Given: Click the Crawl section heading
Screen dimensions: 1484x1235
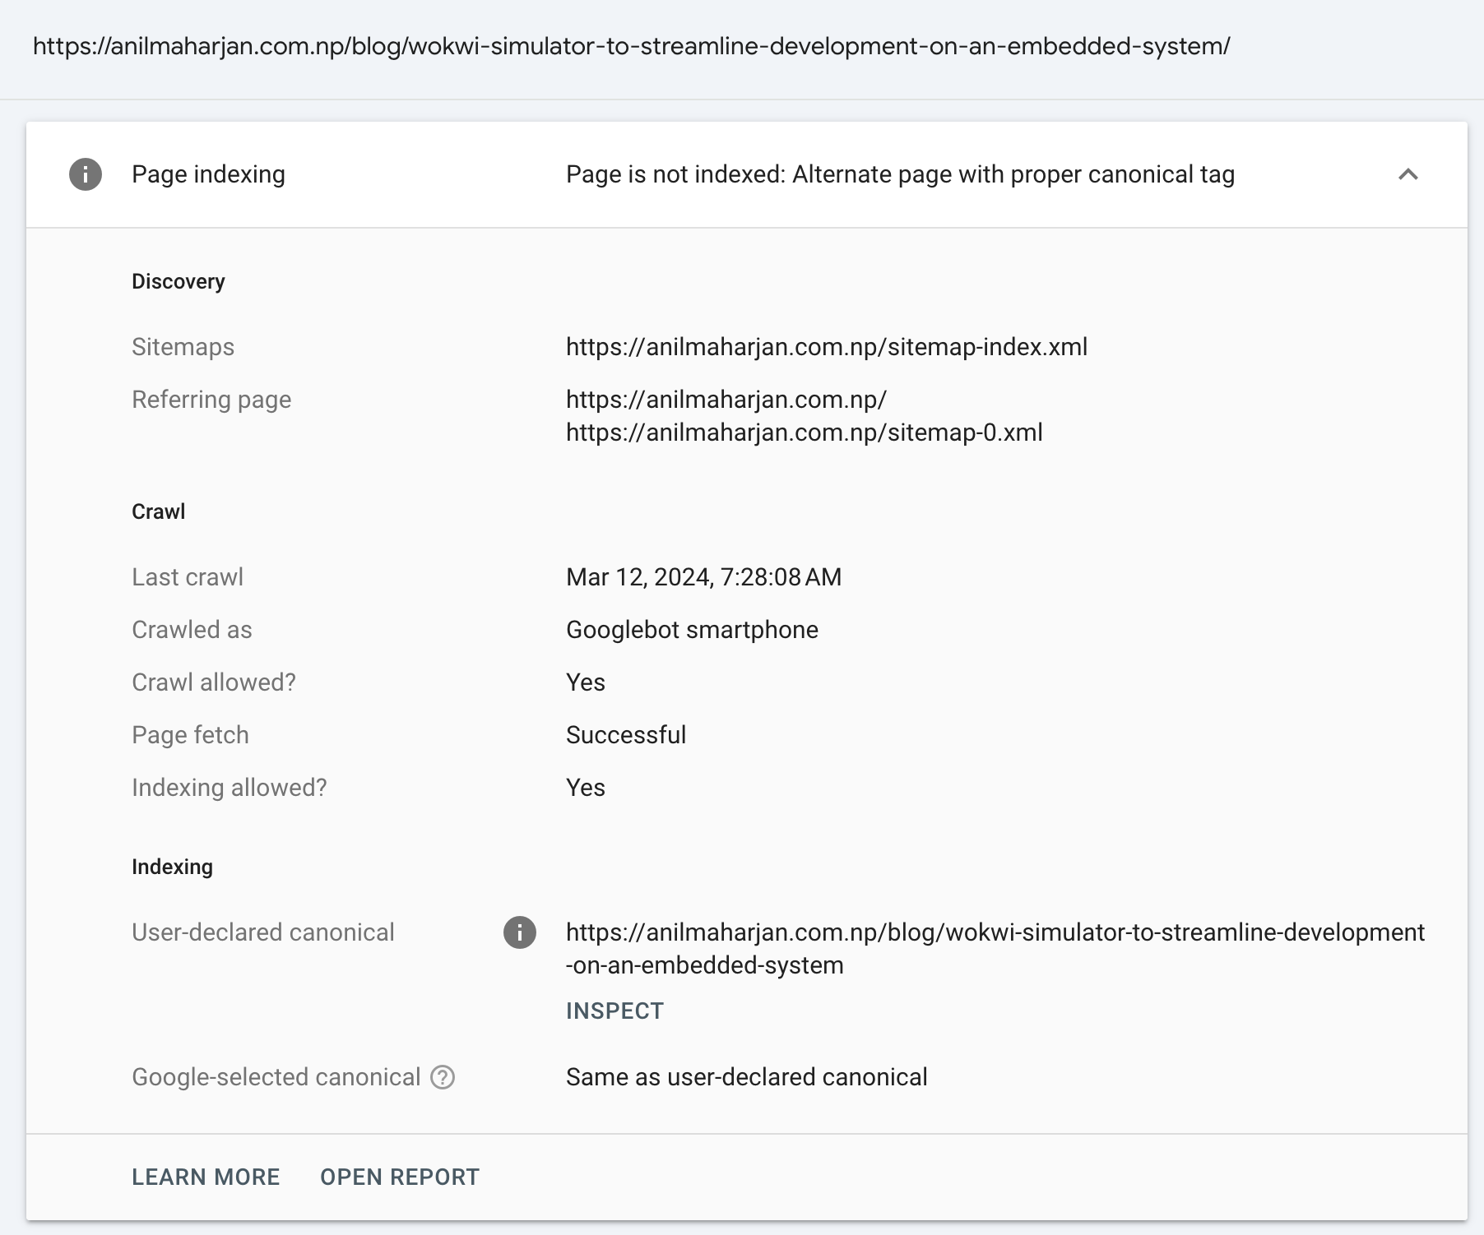Looking at the screenshot, I should (159, 511).
